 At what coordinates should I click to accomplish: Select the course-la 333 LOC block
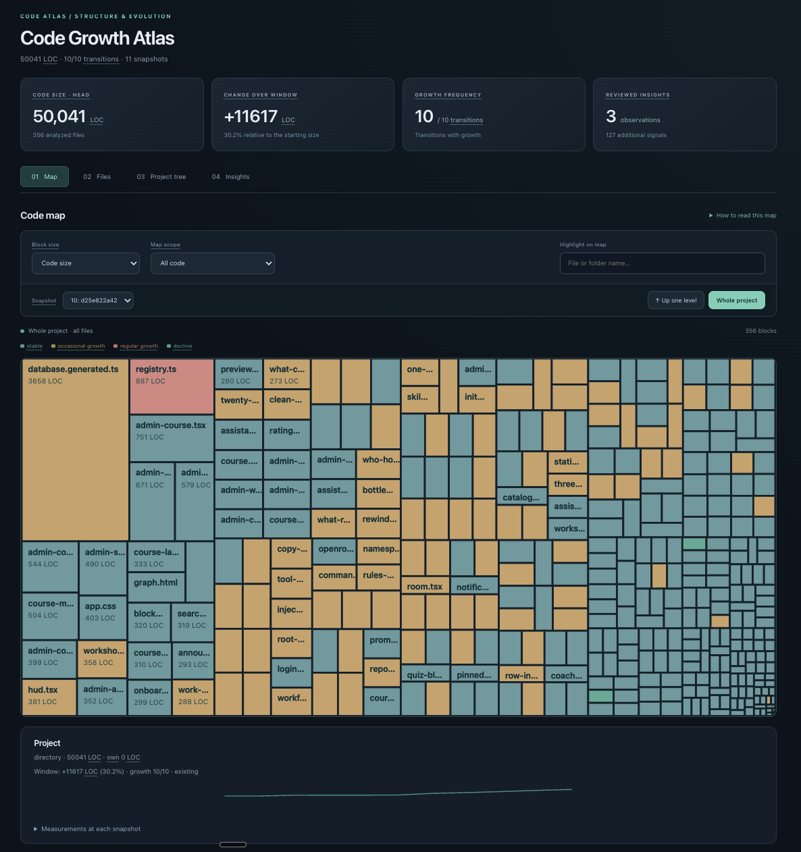(157, 557)
